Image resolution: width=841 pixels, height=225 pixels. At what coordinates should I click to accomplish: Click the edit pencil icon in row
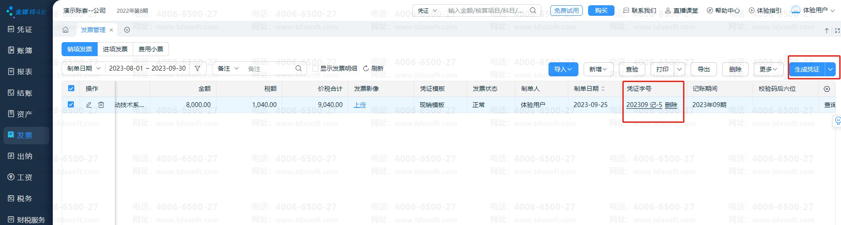[89, 105]
